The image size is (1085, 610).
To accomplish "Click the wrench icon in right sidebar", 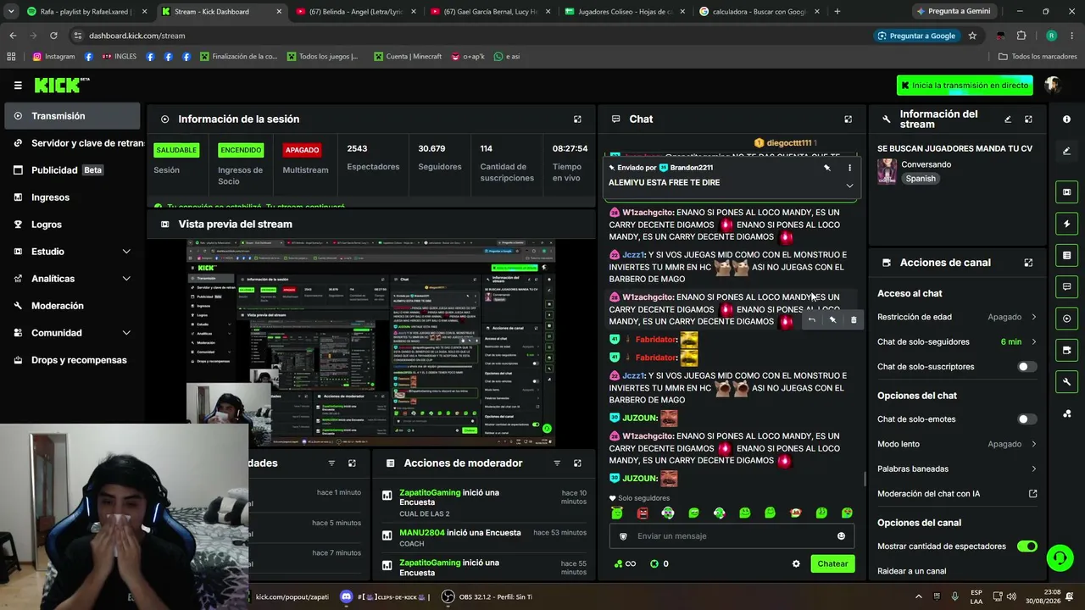I will coord(1066,382).
